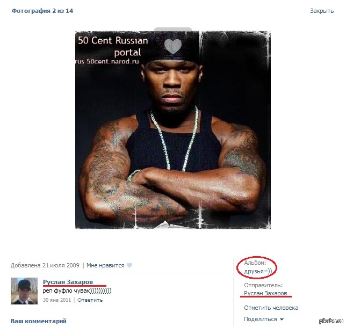Viewport: 346px width, 327px height.
Task: Click the Поделиться share link
Action: pos(261,319)
